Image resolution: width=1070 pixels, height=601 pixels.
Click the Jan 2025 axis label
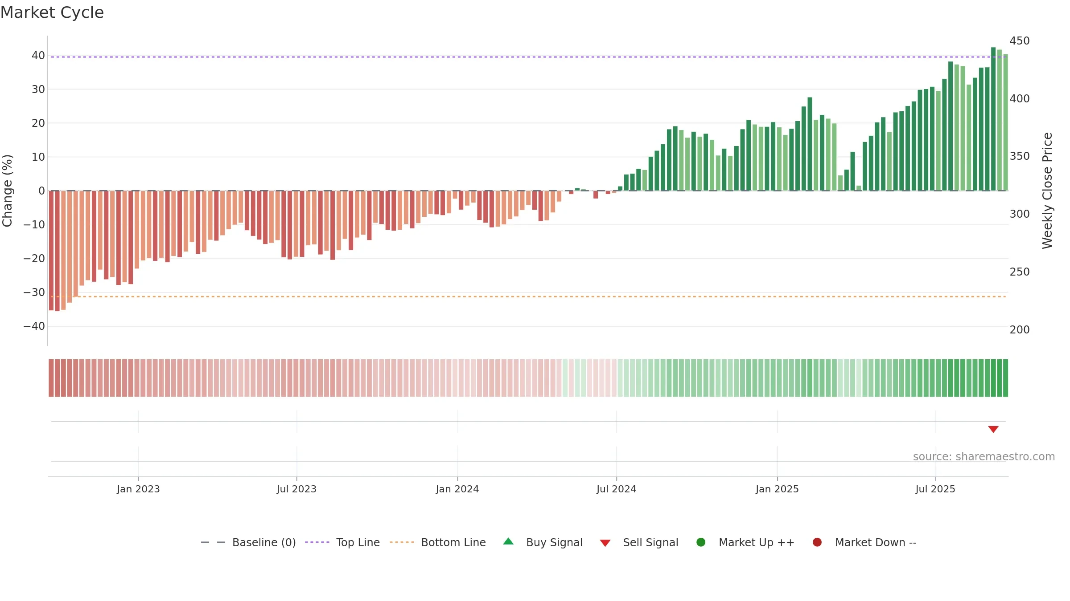(x=778, y=489)
